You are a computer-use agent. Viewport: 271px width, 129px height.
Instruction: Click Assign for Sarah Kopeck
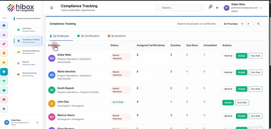point(242,89)
